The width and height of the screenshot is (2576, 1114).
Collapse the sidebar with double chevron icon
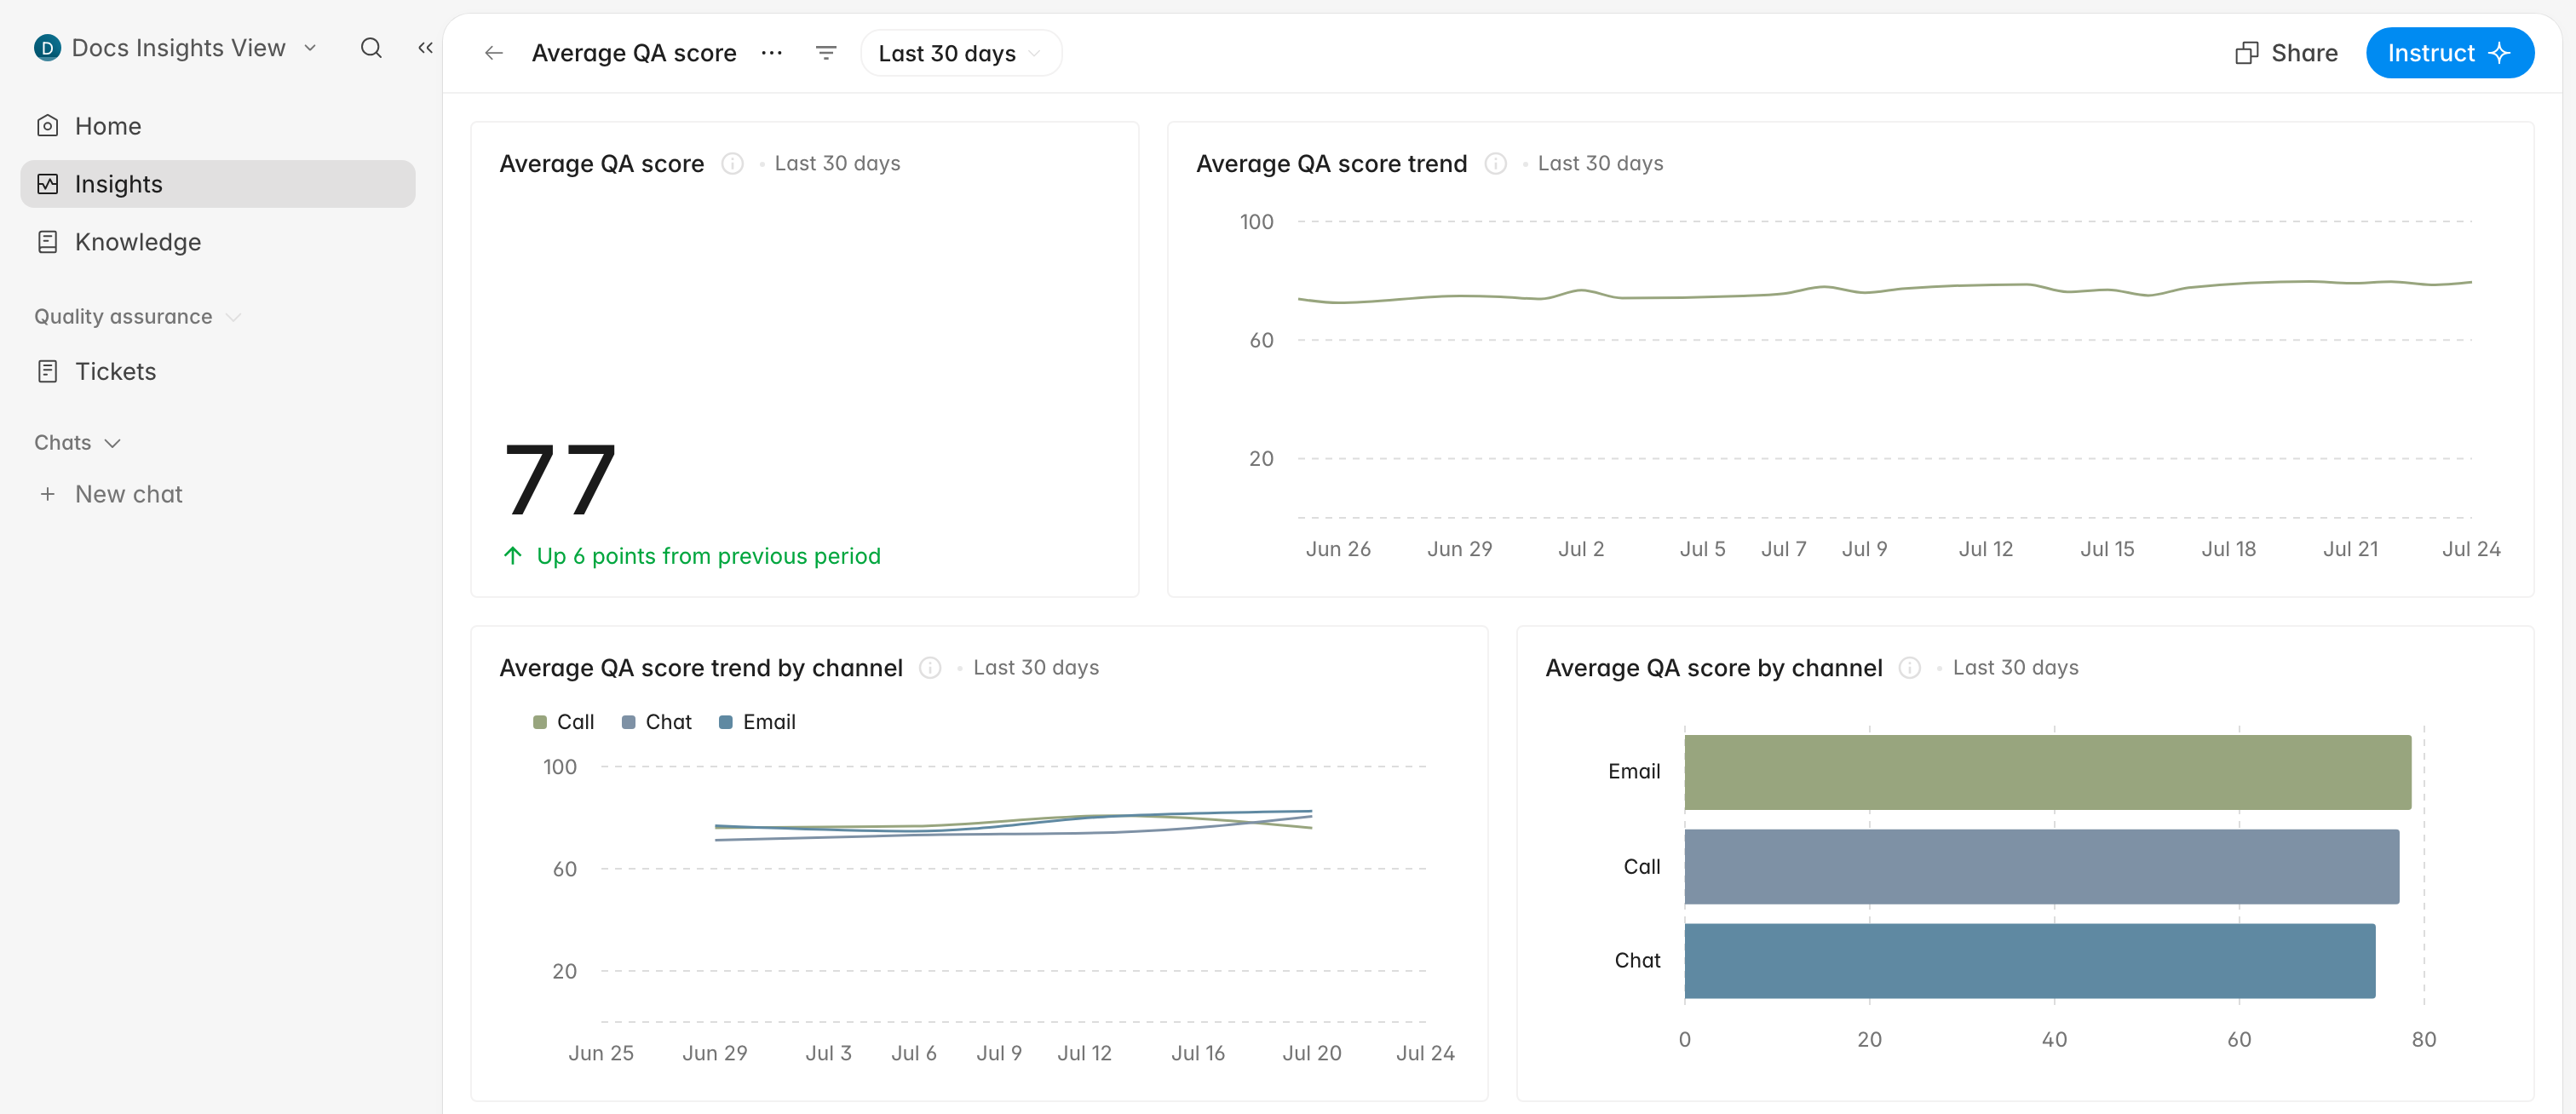point(425,48)
